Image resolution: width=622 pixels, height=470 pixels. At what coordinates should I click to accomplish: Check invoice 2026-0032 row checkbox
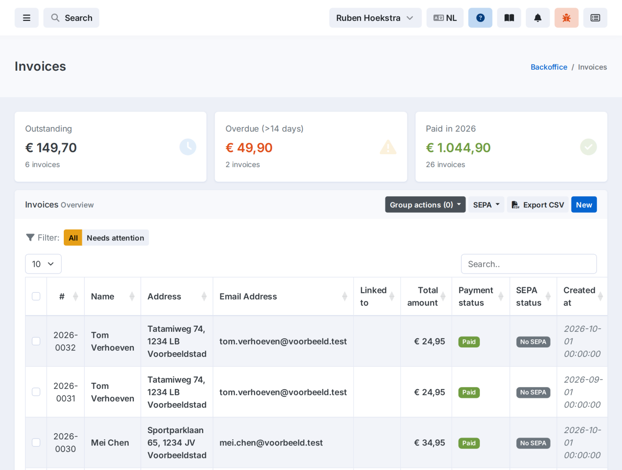pos(36,341)
